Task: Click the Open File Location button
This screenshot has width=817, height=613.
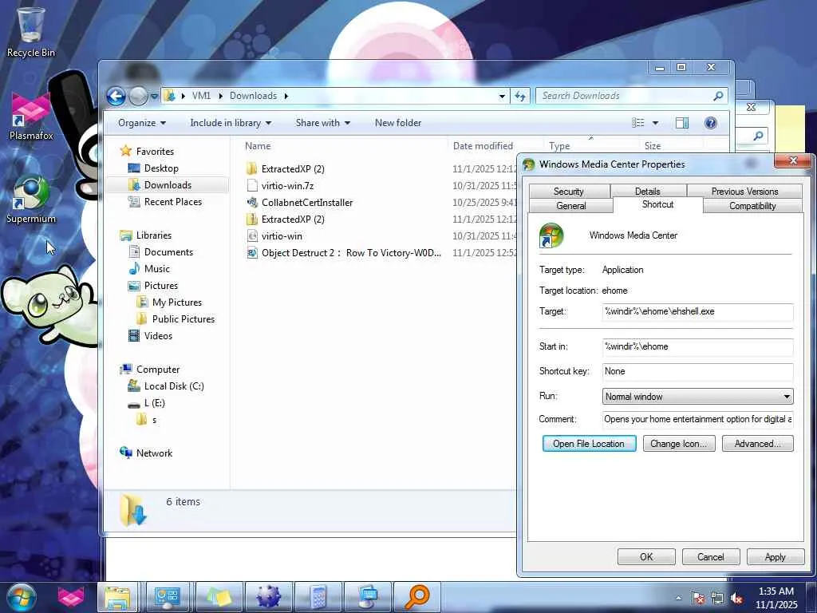Action: (x=589, y=444)
